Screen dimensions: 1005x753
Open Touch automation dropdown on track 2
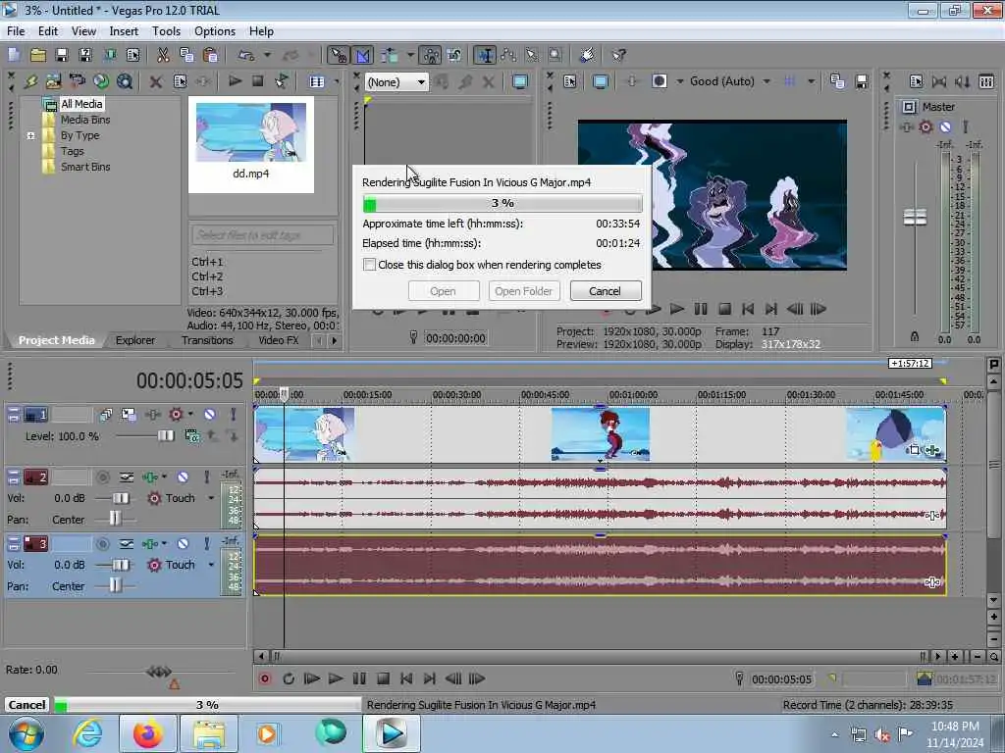coord(211,498)
